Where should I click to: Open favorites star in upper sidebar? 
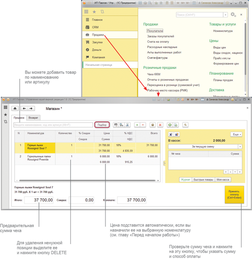click(94, 12)
